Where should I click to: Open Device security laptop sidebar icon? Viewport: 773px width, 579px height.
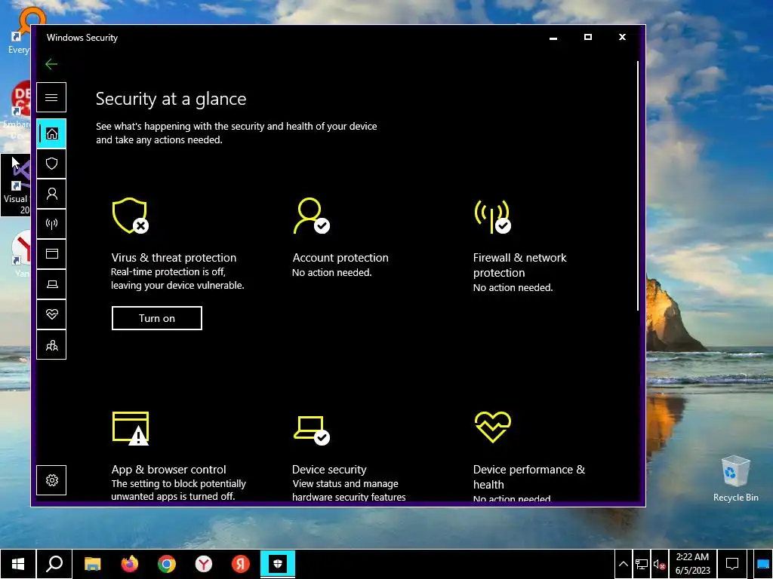pos(51,284)
